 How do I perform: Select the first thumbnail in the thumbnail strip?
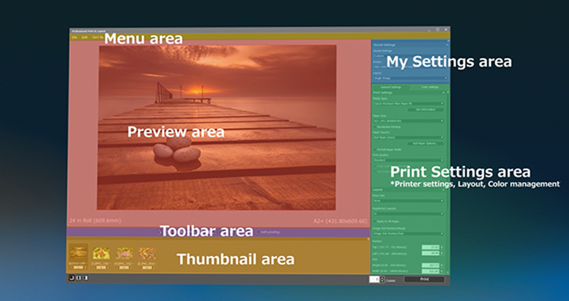pos(78,254)
